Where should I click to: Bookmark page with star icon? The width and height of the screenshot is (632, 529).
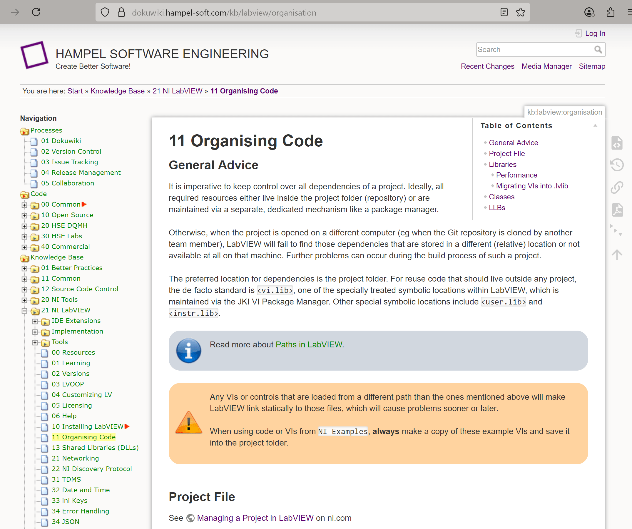tap(520, 12)
